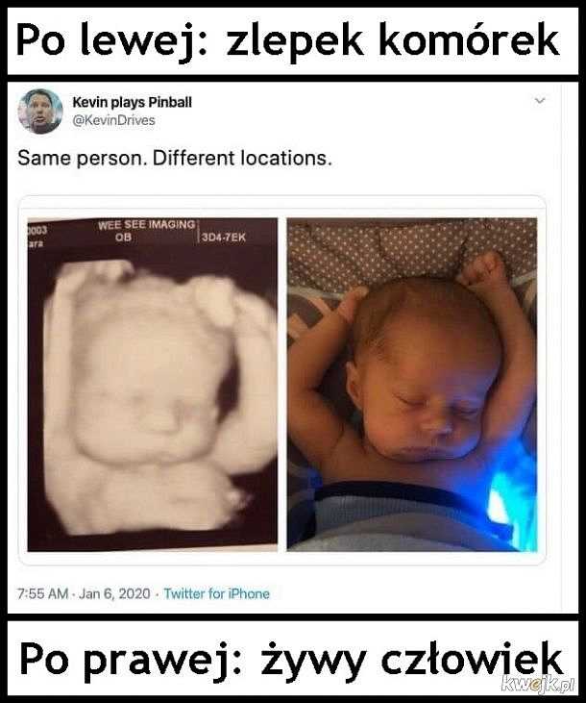The height and width of the screenshot is (703, 586).
Task: Click the 7:55 AM timestamp
Action: (42, 593)
